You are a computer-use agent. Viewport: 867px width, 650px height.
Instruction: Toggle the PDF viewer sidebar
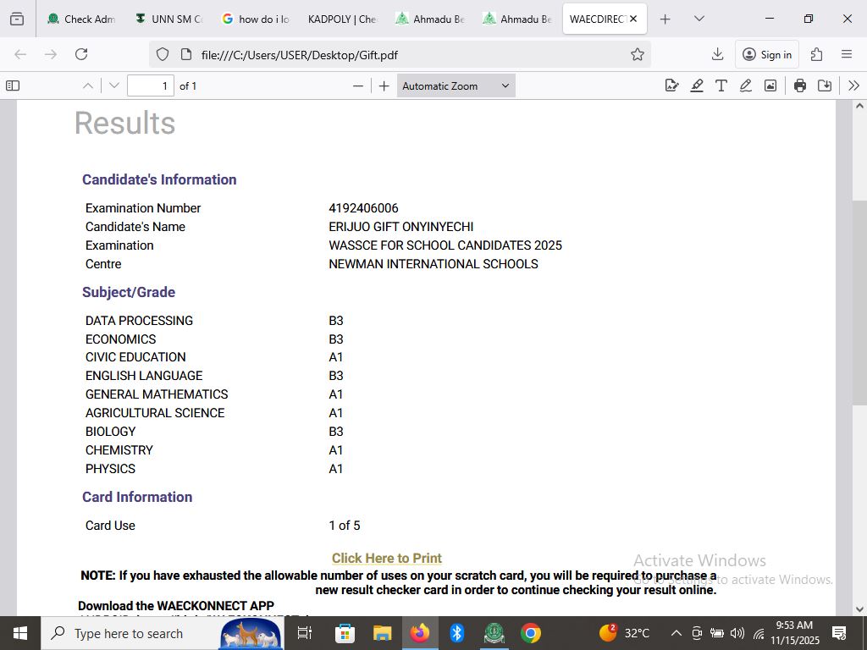click(x=13, y=85)
